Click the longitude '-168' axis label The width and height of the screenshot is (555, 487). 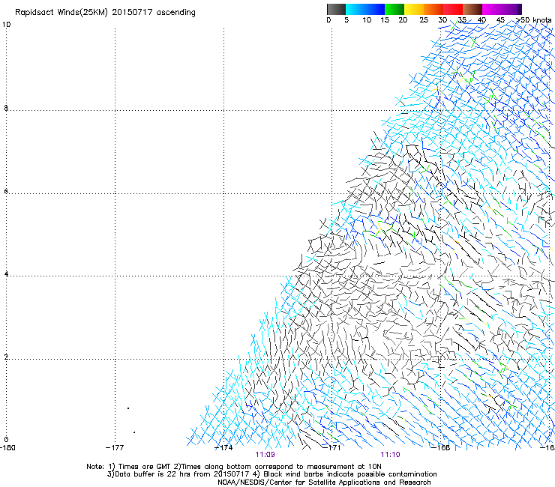click(x=441, y=448)
